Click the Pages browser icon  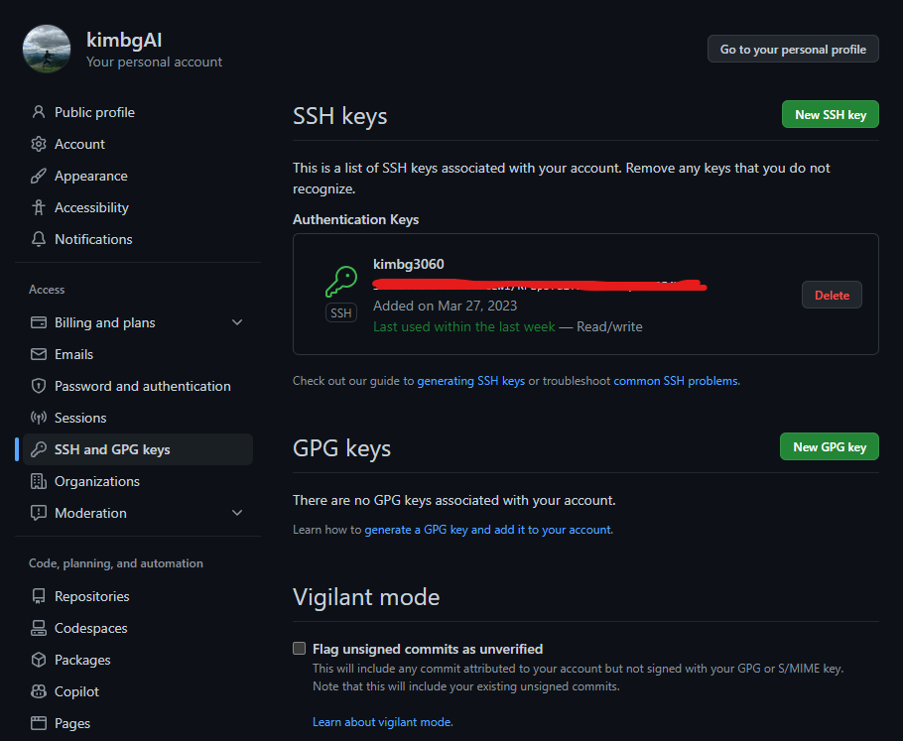tap(39, 722)
